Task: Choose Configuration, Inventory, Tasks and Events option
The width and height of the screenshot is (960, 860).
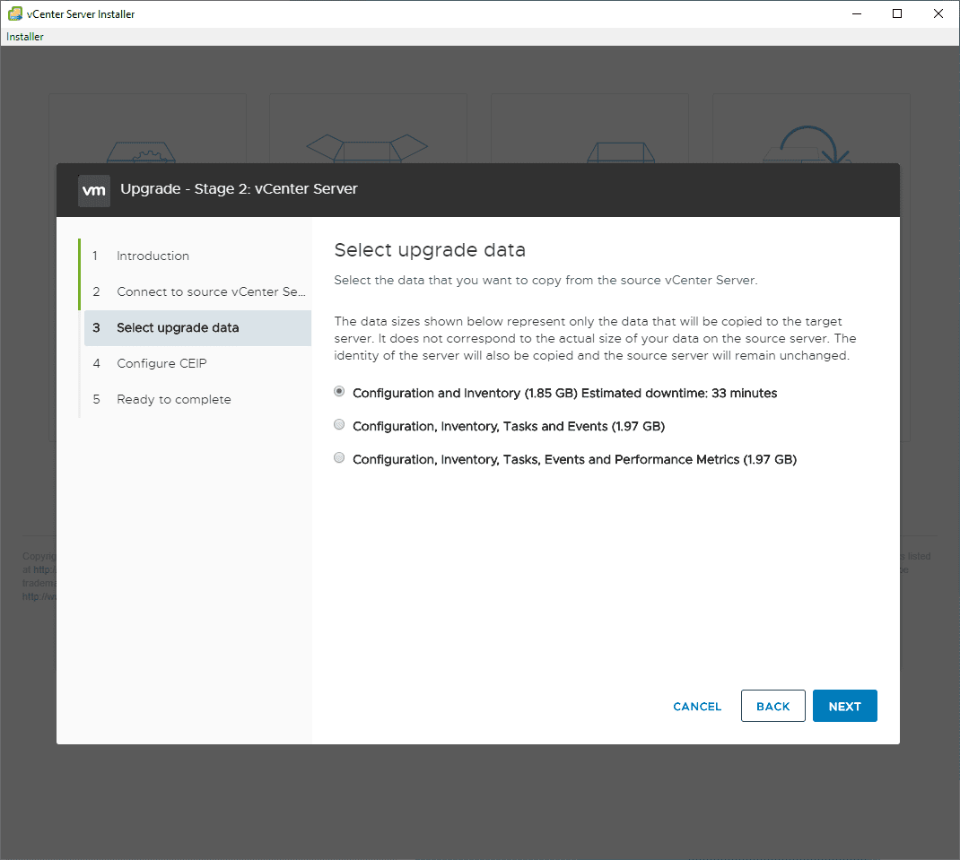Action: (x=339, y=425)
